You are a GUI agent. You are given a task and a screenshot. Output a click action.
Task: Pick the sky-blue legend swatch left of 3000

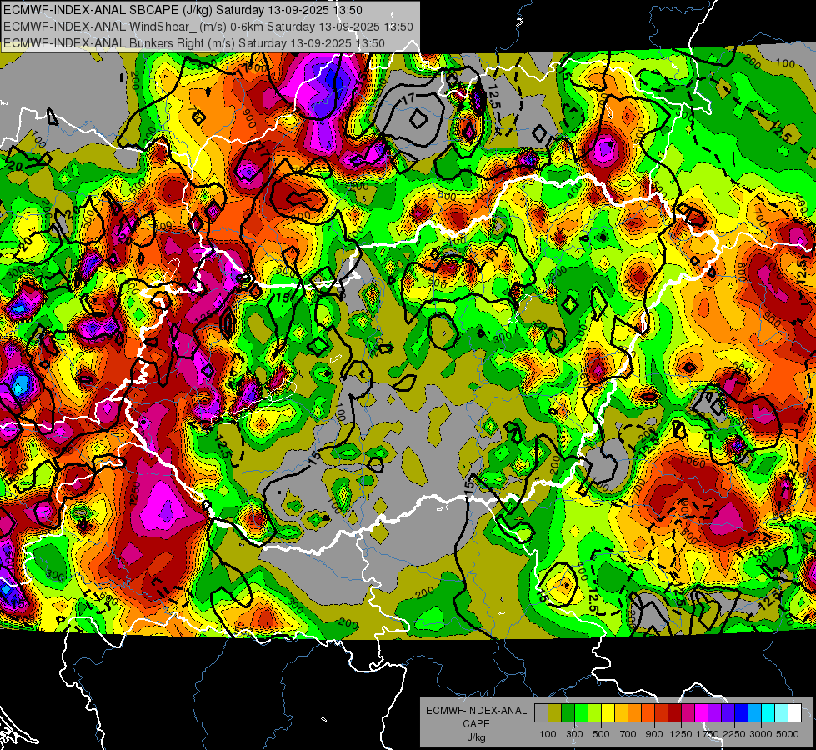(755, 713)
